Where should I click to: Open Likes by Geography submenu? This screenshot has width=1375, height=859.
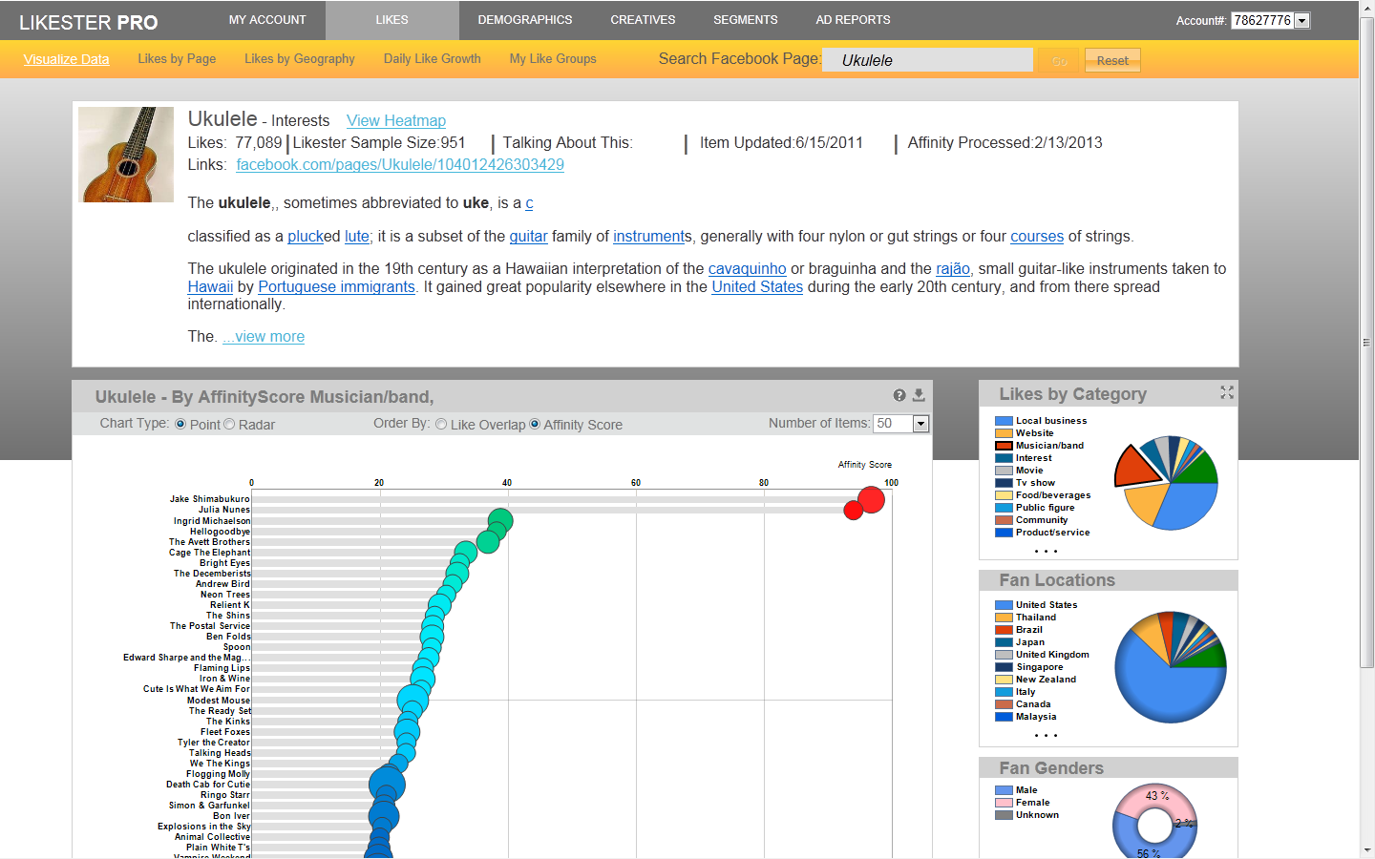point(300,59)
